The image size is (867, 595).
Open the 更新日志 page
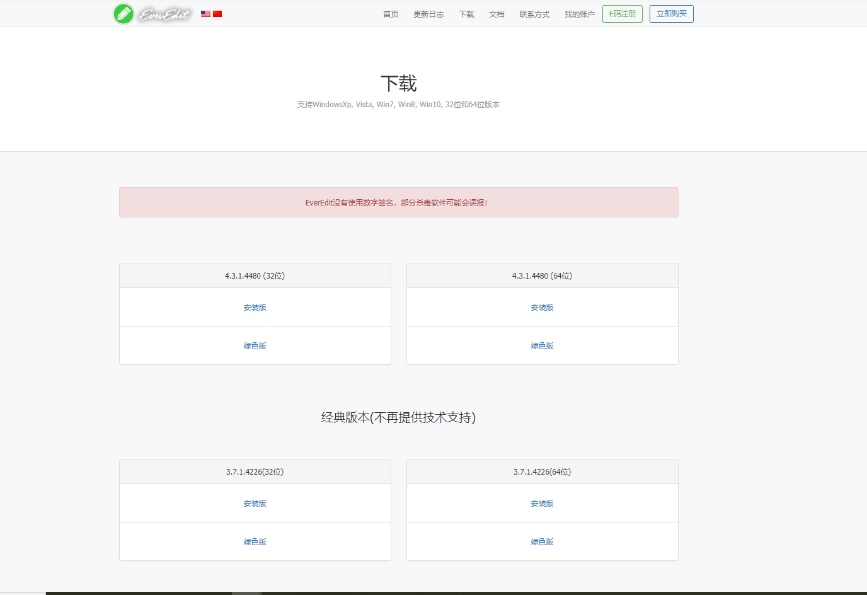pyautogui.click(x=428, y=13)
